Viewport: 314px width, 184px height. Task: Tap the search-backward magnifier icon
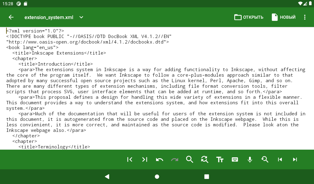point(265,159)
